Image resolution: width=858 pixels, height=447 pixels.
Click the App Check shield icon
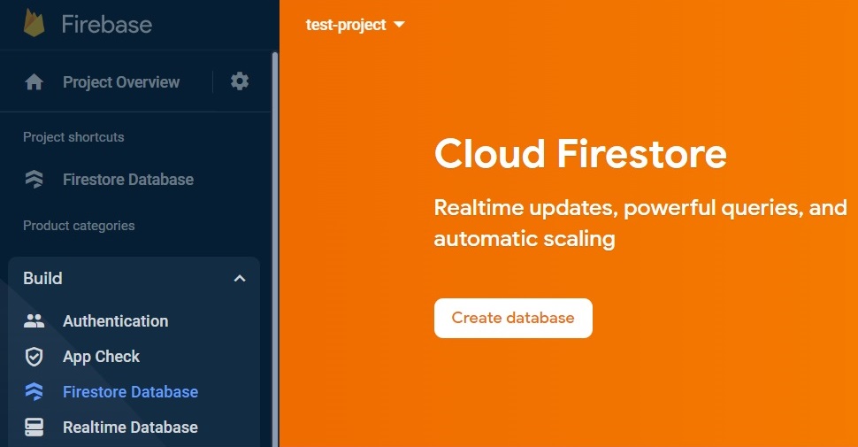coord(34,357)
